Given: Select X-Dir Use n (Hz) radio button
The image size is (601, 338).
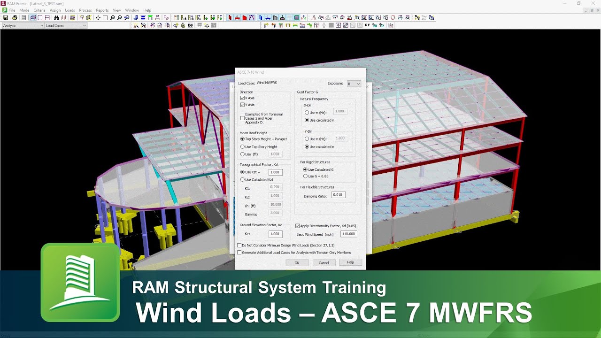Looking at the screenshot, I should 307,113.
